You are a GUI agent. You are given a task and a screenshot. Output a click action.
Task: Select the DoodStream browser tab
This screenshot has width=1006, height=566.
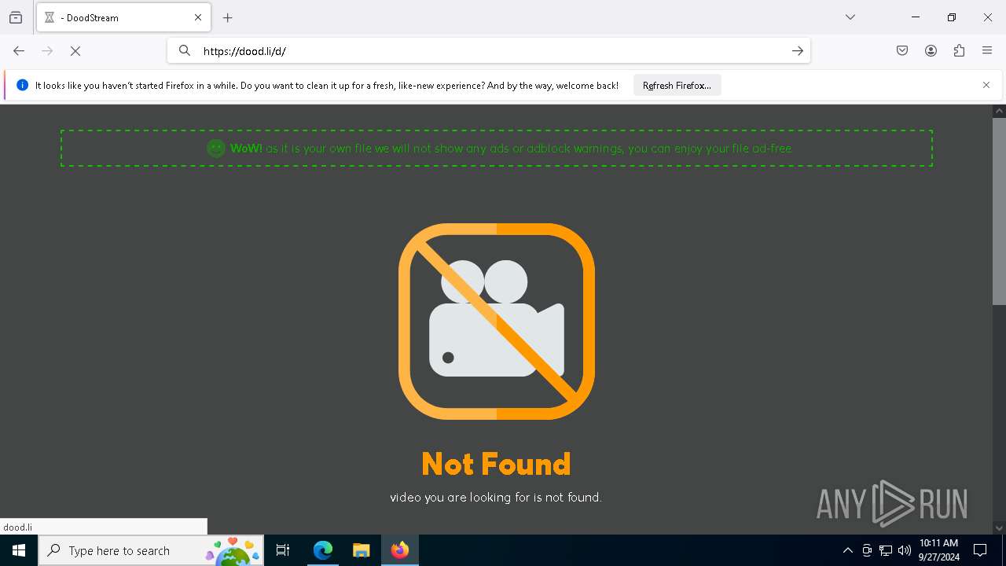pyautogui.click(x=123, y=17)
